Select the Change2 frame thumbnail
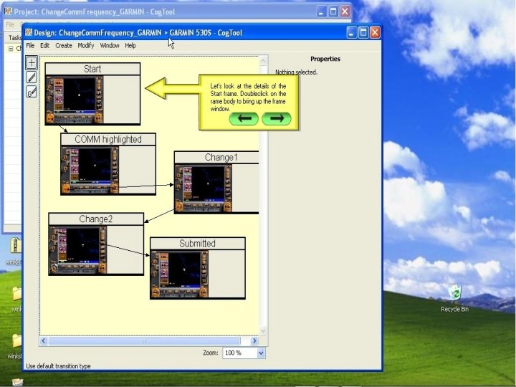Viewport: 516px width, 387px height. 78,250
